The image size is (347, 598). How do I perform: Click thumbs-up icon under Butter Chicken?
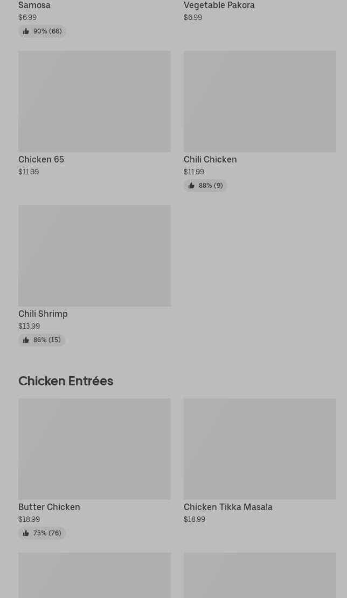26,533
